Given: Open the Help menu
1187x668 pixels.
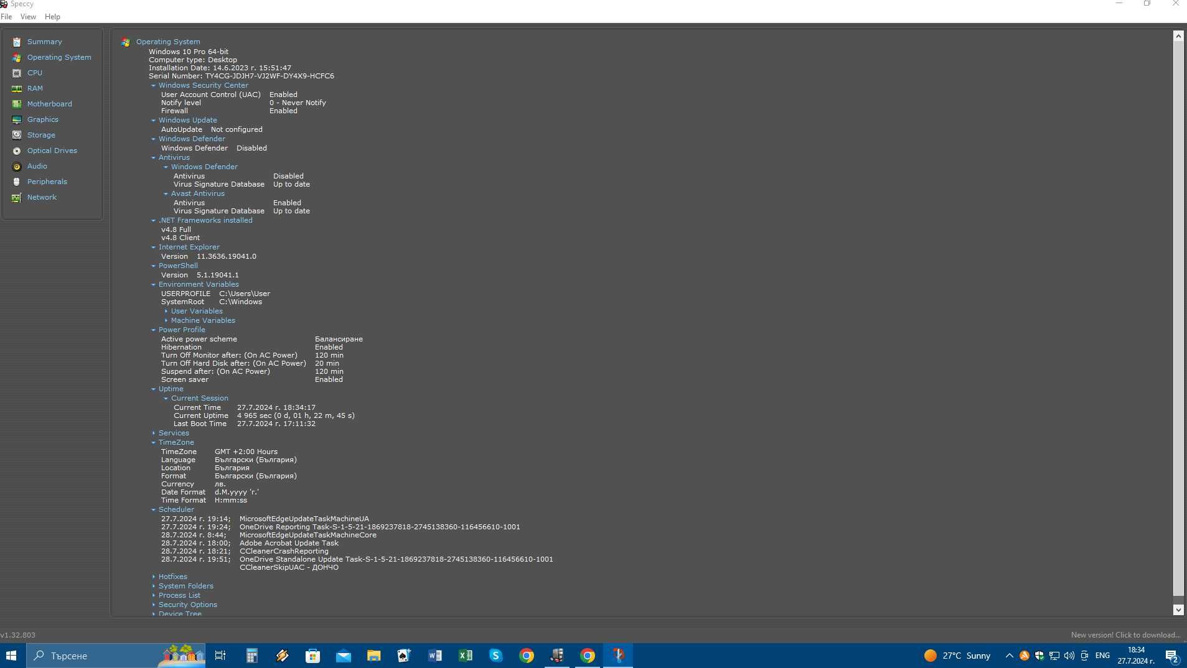Looking at the screenshot, I should pos(52,17).
